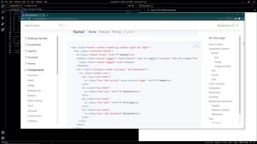Open the Accordion docs link

coord(33,75)
